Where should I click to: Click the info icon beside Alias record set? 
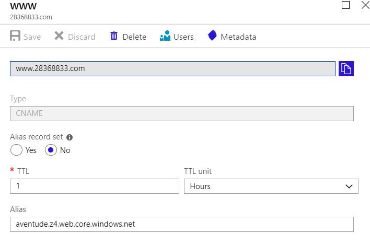70,137
